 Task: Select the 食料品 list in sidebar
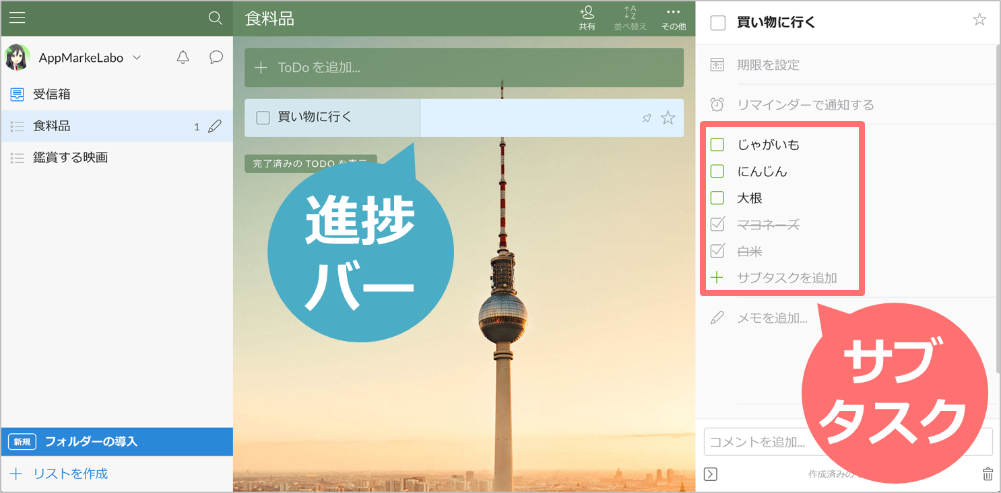[117, 126]
